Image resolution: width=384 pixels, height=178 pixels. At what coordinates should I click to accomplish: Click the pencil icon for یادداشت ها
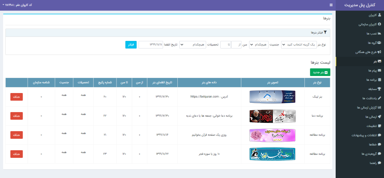[380, 98]
